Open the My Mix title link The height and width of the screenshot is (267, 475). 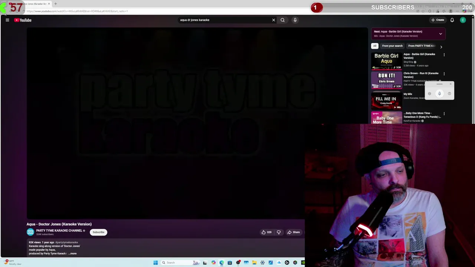point(408,94)
